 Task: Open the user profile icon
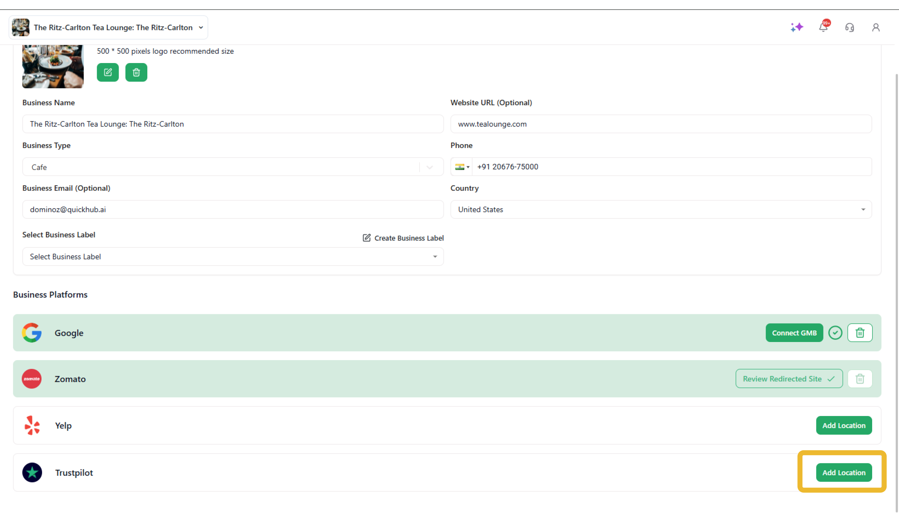coord(876,27)
